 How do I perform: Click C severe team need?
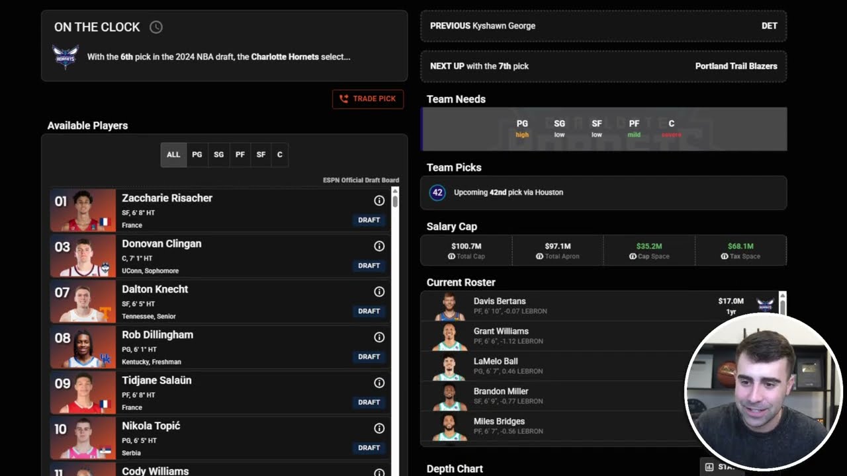click(671, 129)
